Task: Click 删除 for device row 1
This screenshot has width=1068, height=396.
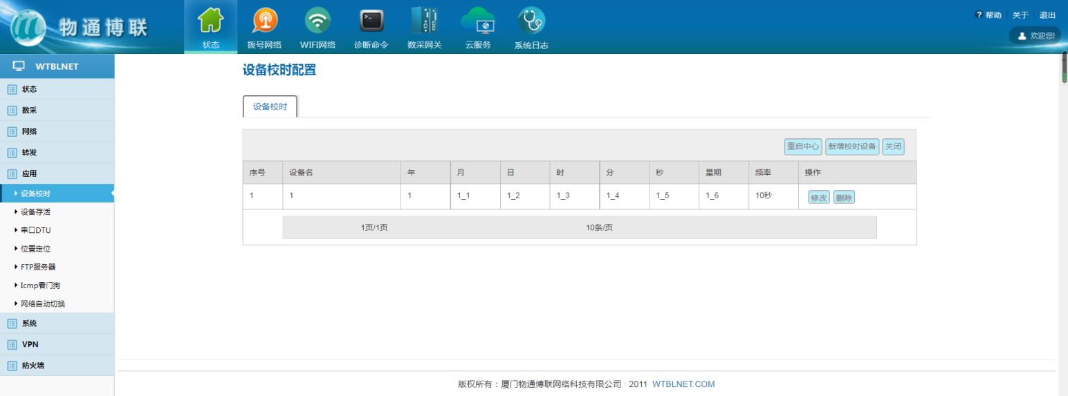Action: point(844,198)
